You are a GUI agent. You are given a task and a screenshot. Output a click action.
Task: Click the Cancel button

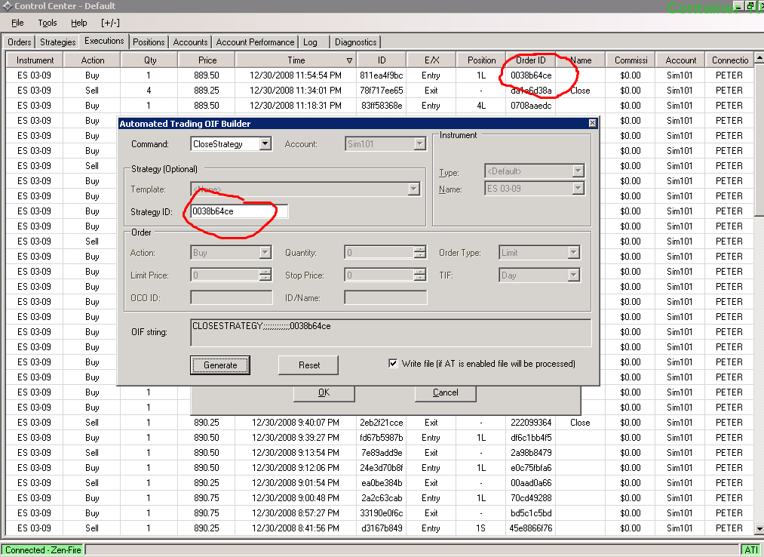(x=445, y=392)
